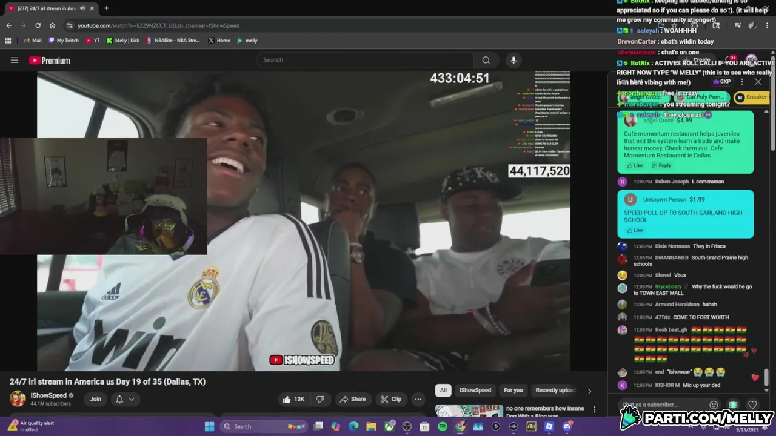Select the For you filter chip

click(x=513, y=390)
